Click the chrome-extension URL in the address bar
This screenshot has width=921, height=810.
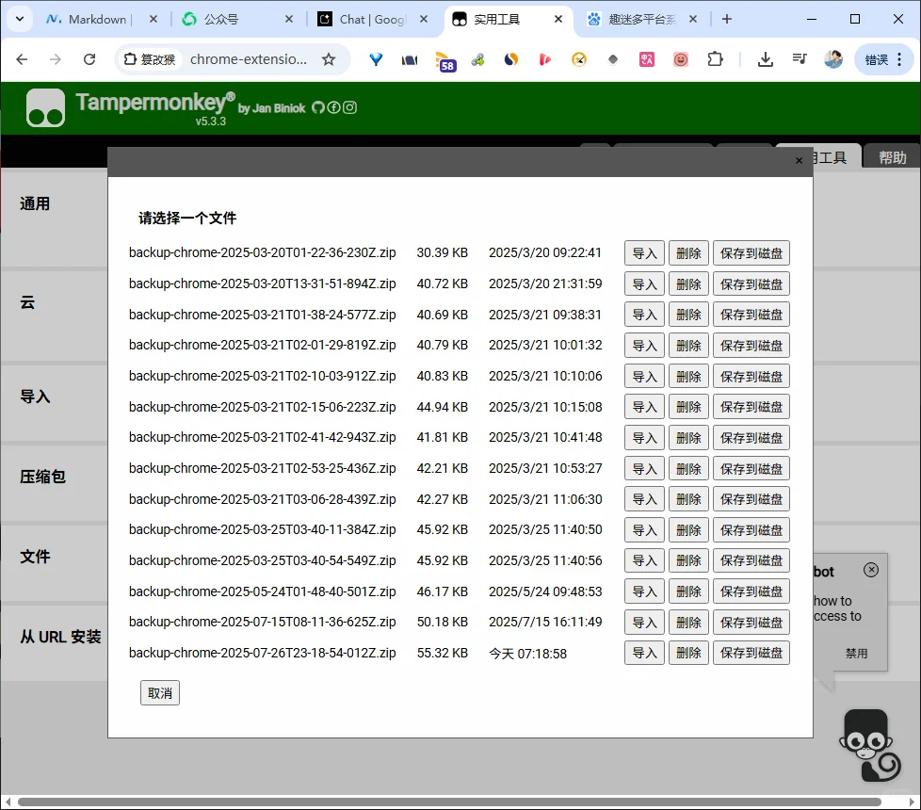[x=249, y=59]
